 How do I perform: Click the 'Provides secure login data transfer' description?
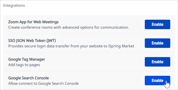(71, 46)
